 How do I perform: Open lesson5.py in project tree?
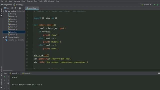[14, 27]
